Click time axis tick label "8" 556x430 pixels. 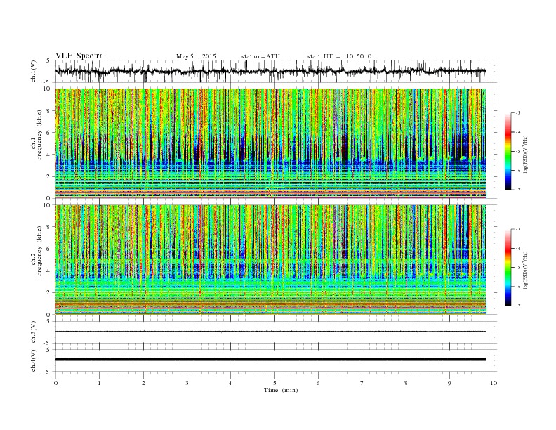[406, 383]
